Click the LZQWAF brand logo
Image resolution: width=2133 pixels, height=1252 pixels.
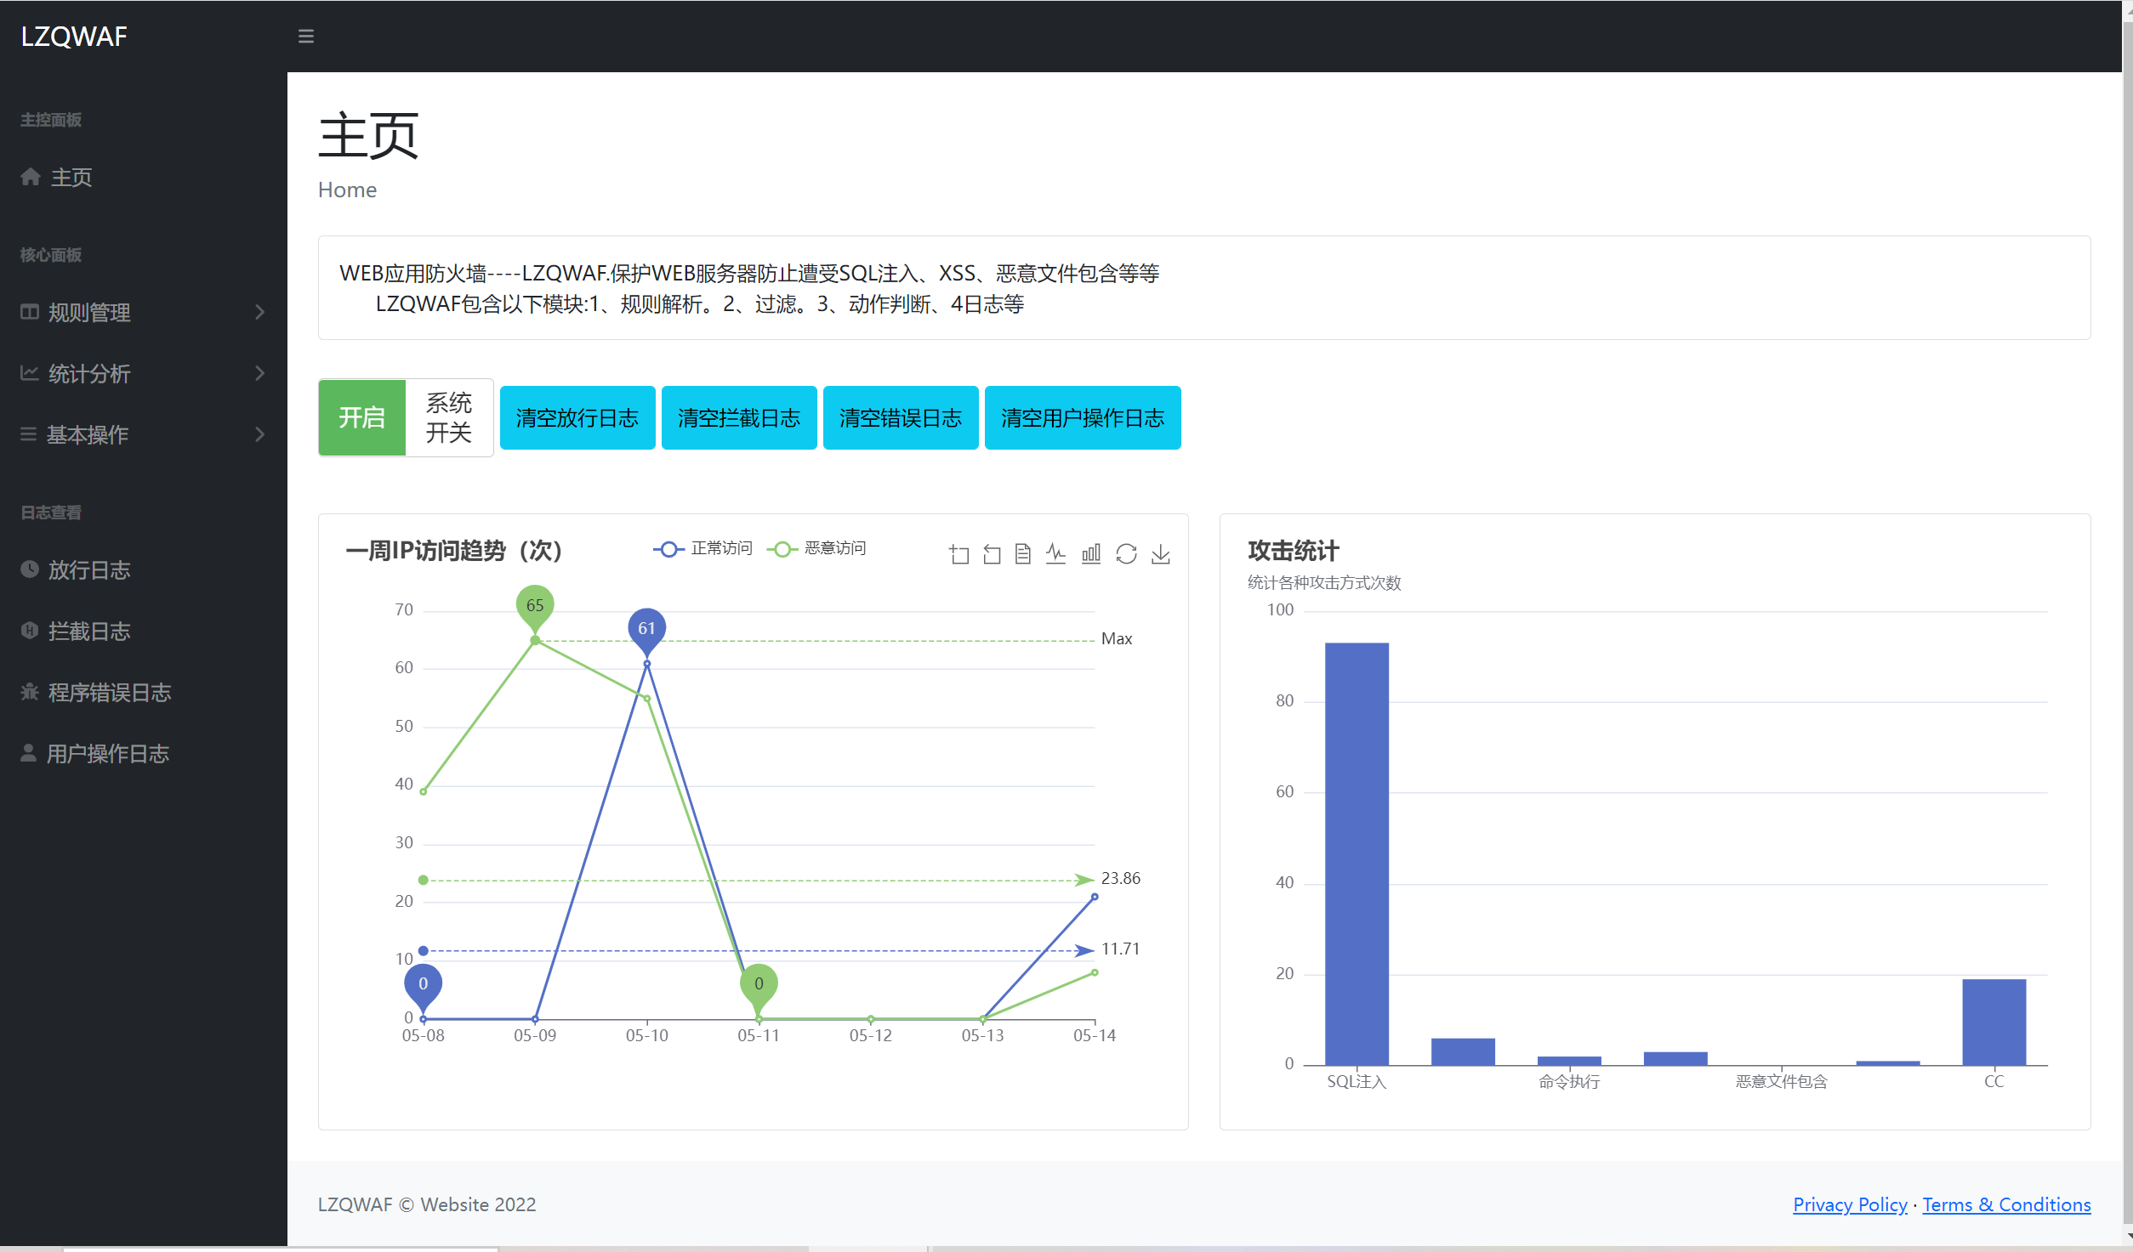click(74, 37)
